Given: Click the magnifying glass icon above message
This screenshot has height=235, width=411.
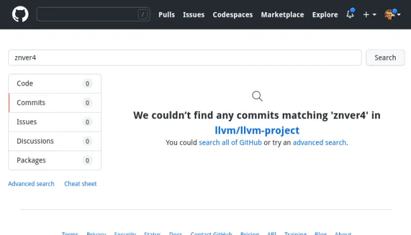Looking at the screenshot, I should (257, 96).
